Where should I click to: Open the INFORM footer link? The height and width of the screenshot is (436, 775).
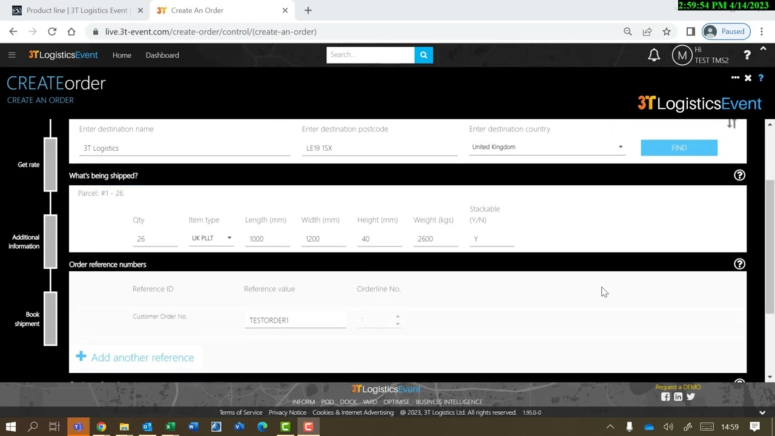click(x=303, y=402)
